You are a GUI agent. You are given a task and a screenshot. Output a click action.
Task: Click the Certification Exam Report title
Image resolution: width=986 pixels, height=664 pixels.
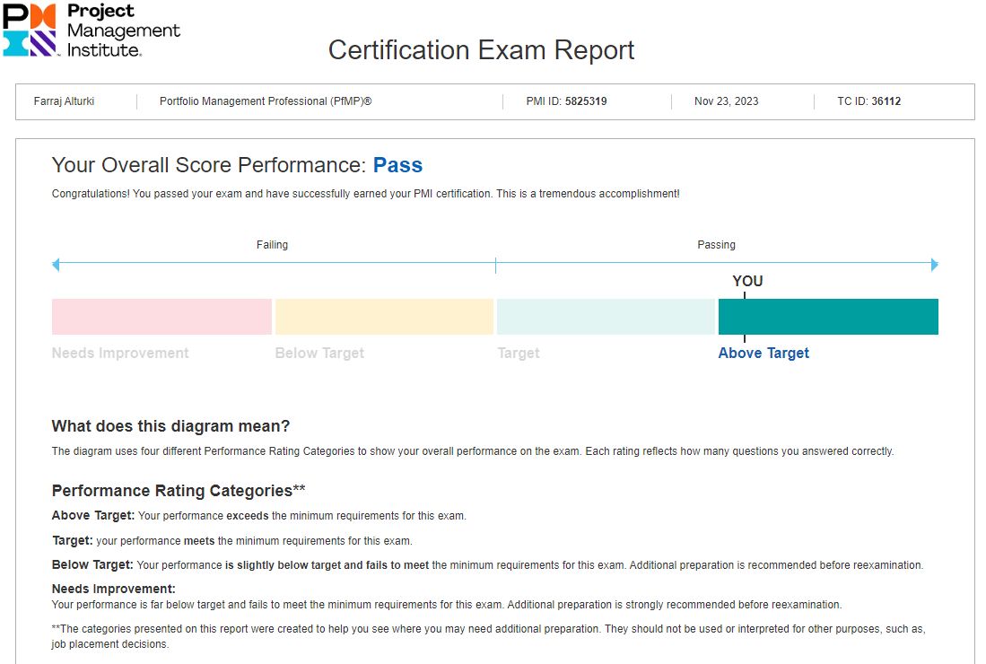[x=481, y=50]
